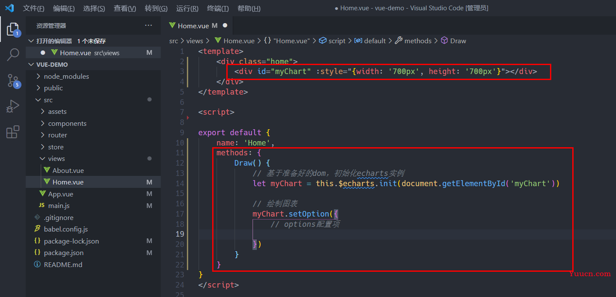The image size is (616, 297).
Task: Open the 帮助(H) menu
Action: (x=249, y=9)
